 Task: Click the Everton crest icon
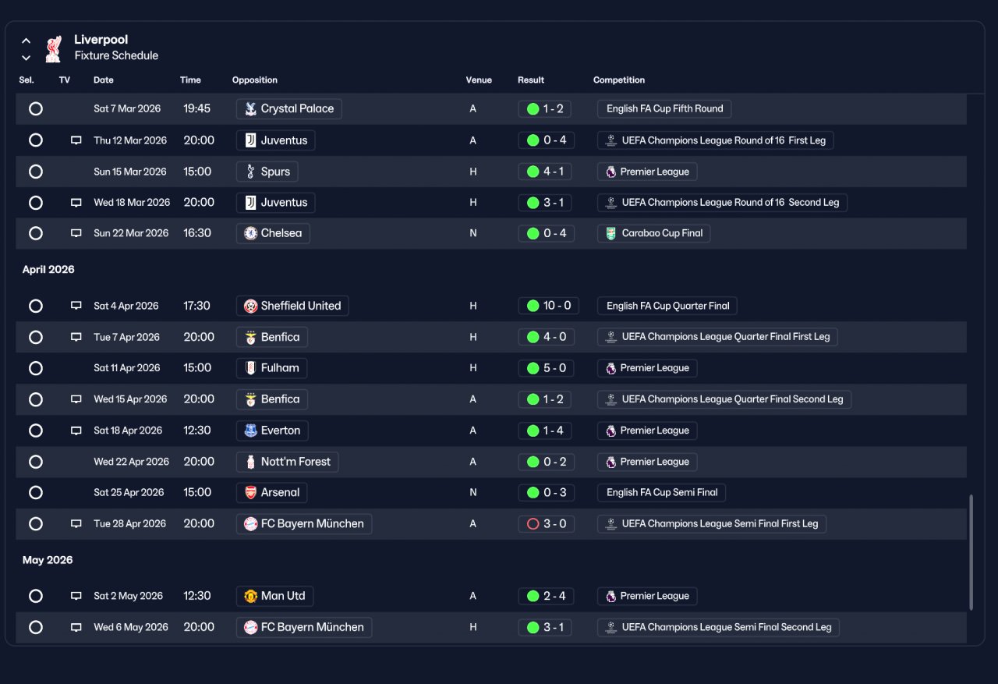(x=250, y=431)
